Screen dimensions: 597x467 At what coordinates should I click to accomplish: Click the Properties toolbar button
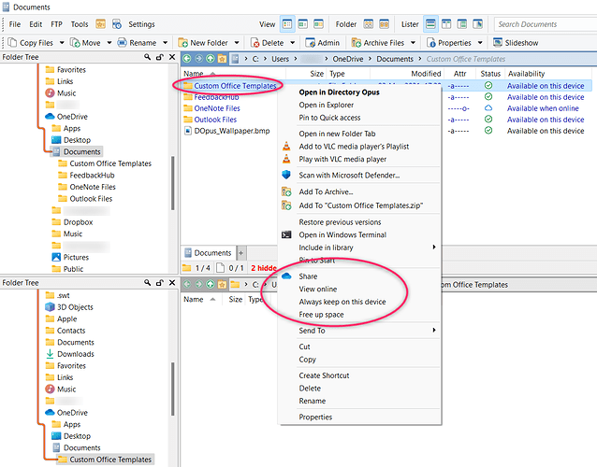pos(450,43)
